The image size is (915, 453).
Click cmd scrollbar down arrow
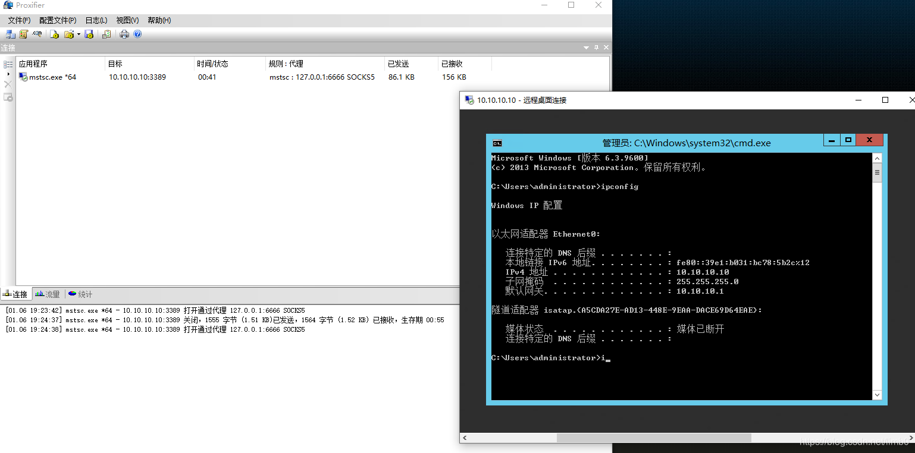pyautogui.click(x=877, y=395)
